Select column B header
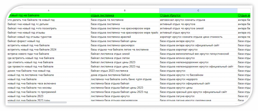 pyautogui.click(x=125, y=11)
